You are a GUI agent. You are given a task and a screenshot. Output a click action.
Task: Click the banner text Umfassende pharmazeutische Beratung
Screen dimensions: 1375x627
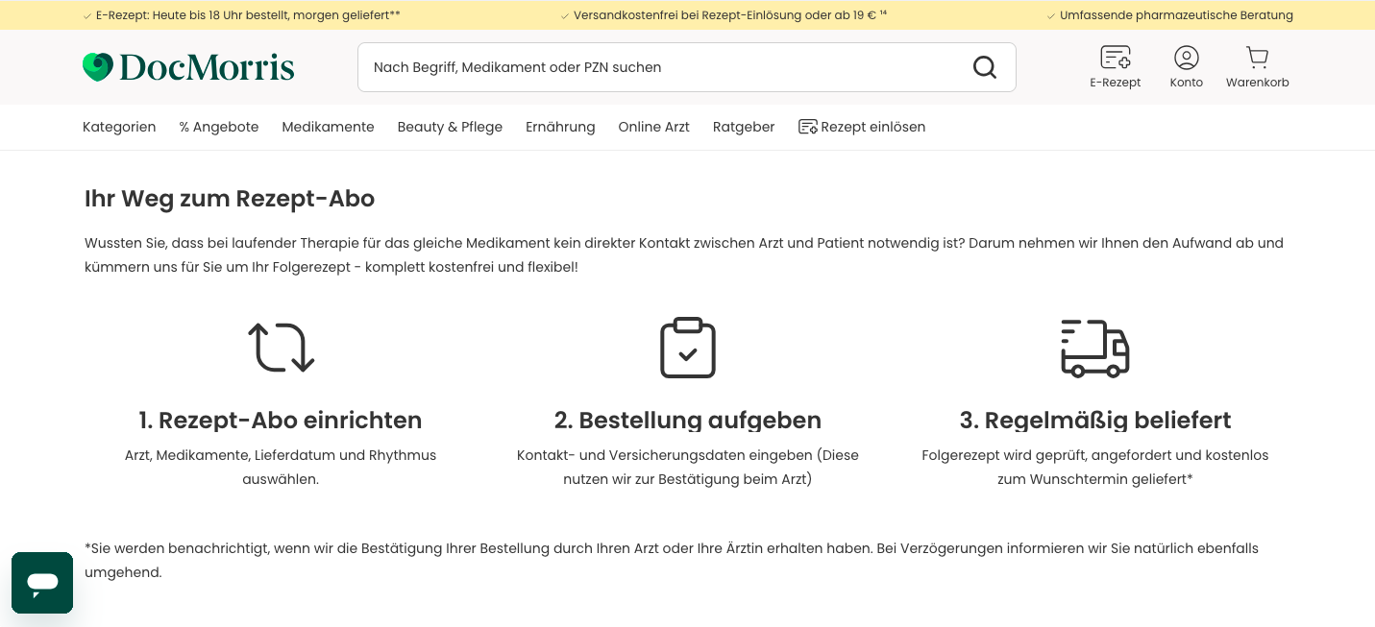[1176, 15]
